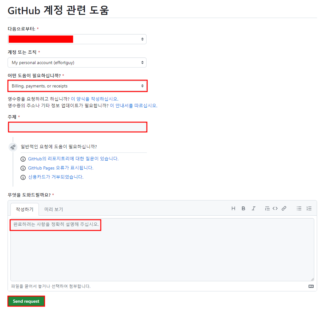Open the 계정 또는 조직 account dropdown
Screen dimensions: 325x310
pos(77,63)
